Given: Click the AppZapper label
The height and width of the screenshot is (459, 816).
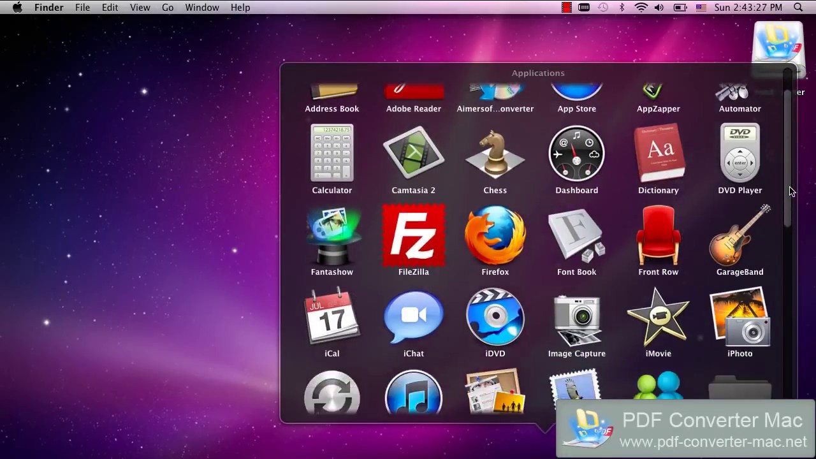Looking at the screenshot, I should [659, 109].
